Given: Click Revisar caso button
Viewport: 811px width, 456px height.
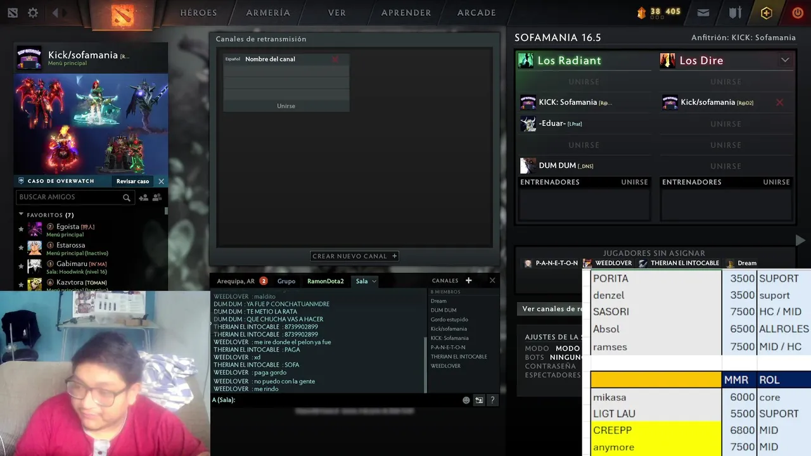Looking at the screenshot, I should click(132, 181).
